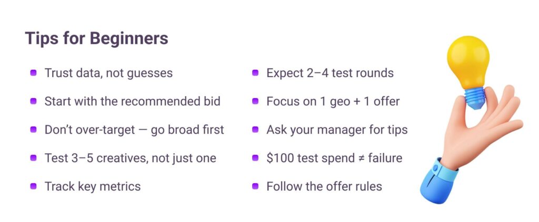Click '$100 test spend ≠ failure' text
This screenshot has width=539, height=222.
point(334,158)
